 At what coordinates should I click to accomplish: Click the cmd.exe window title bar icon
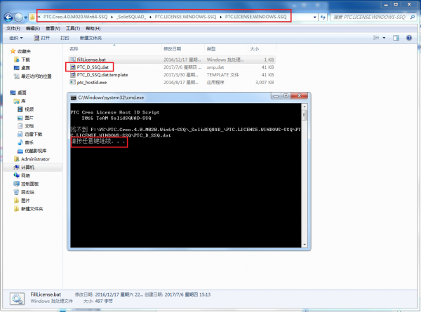coord(73,97)
